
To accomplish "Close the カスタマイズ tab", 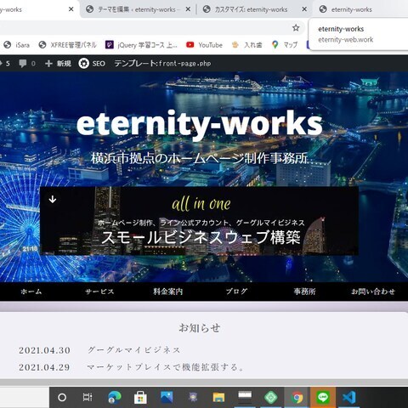I will [304, 9].
